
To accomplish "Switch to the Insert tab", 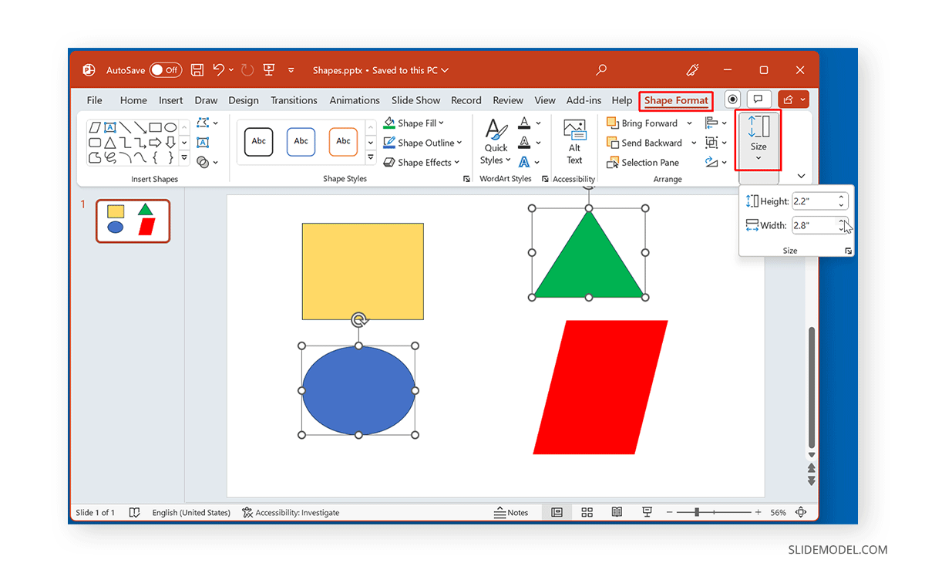I will pos(171,100).
